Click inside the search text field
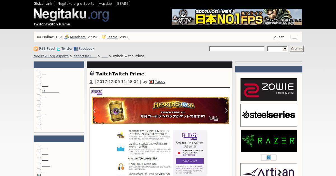 click(x=237, y=49)
